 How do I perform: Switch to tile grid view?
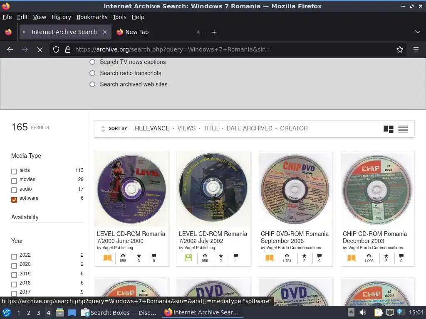(x=389, y=129)
